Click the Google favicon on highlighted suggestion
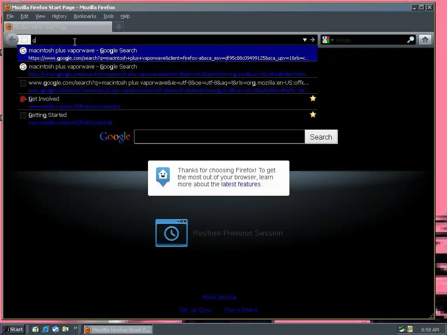 point(23,51)
